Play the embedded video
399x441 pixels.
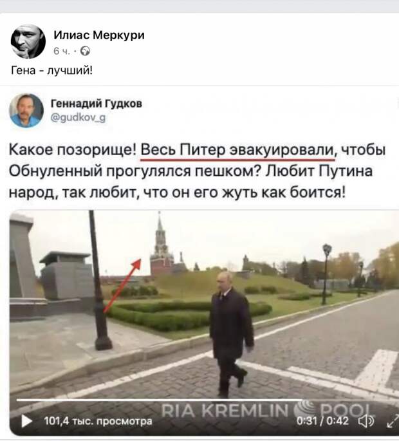pyautogui.click(x=27, y=421)
